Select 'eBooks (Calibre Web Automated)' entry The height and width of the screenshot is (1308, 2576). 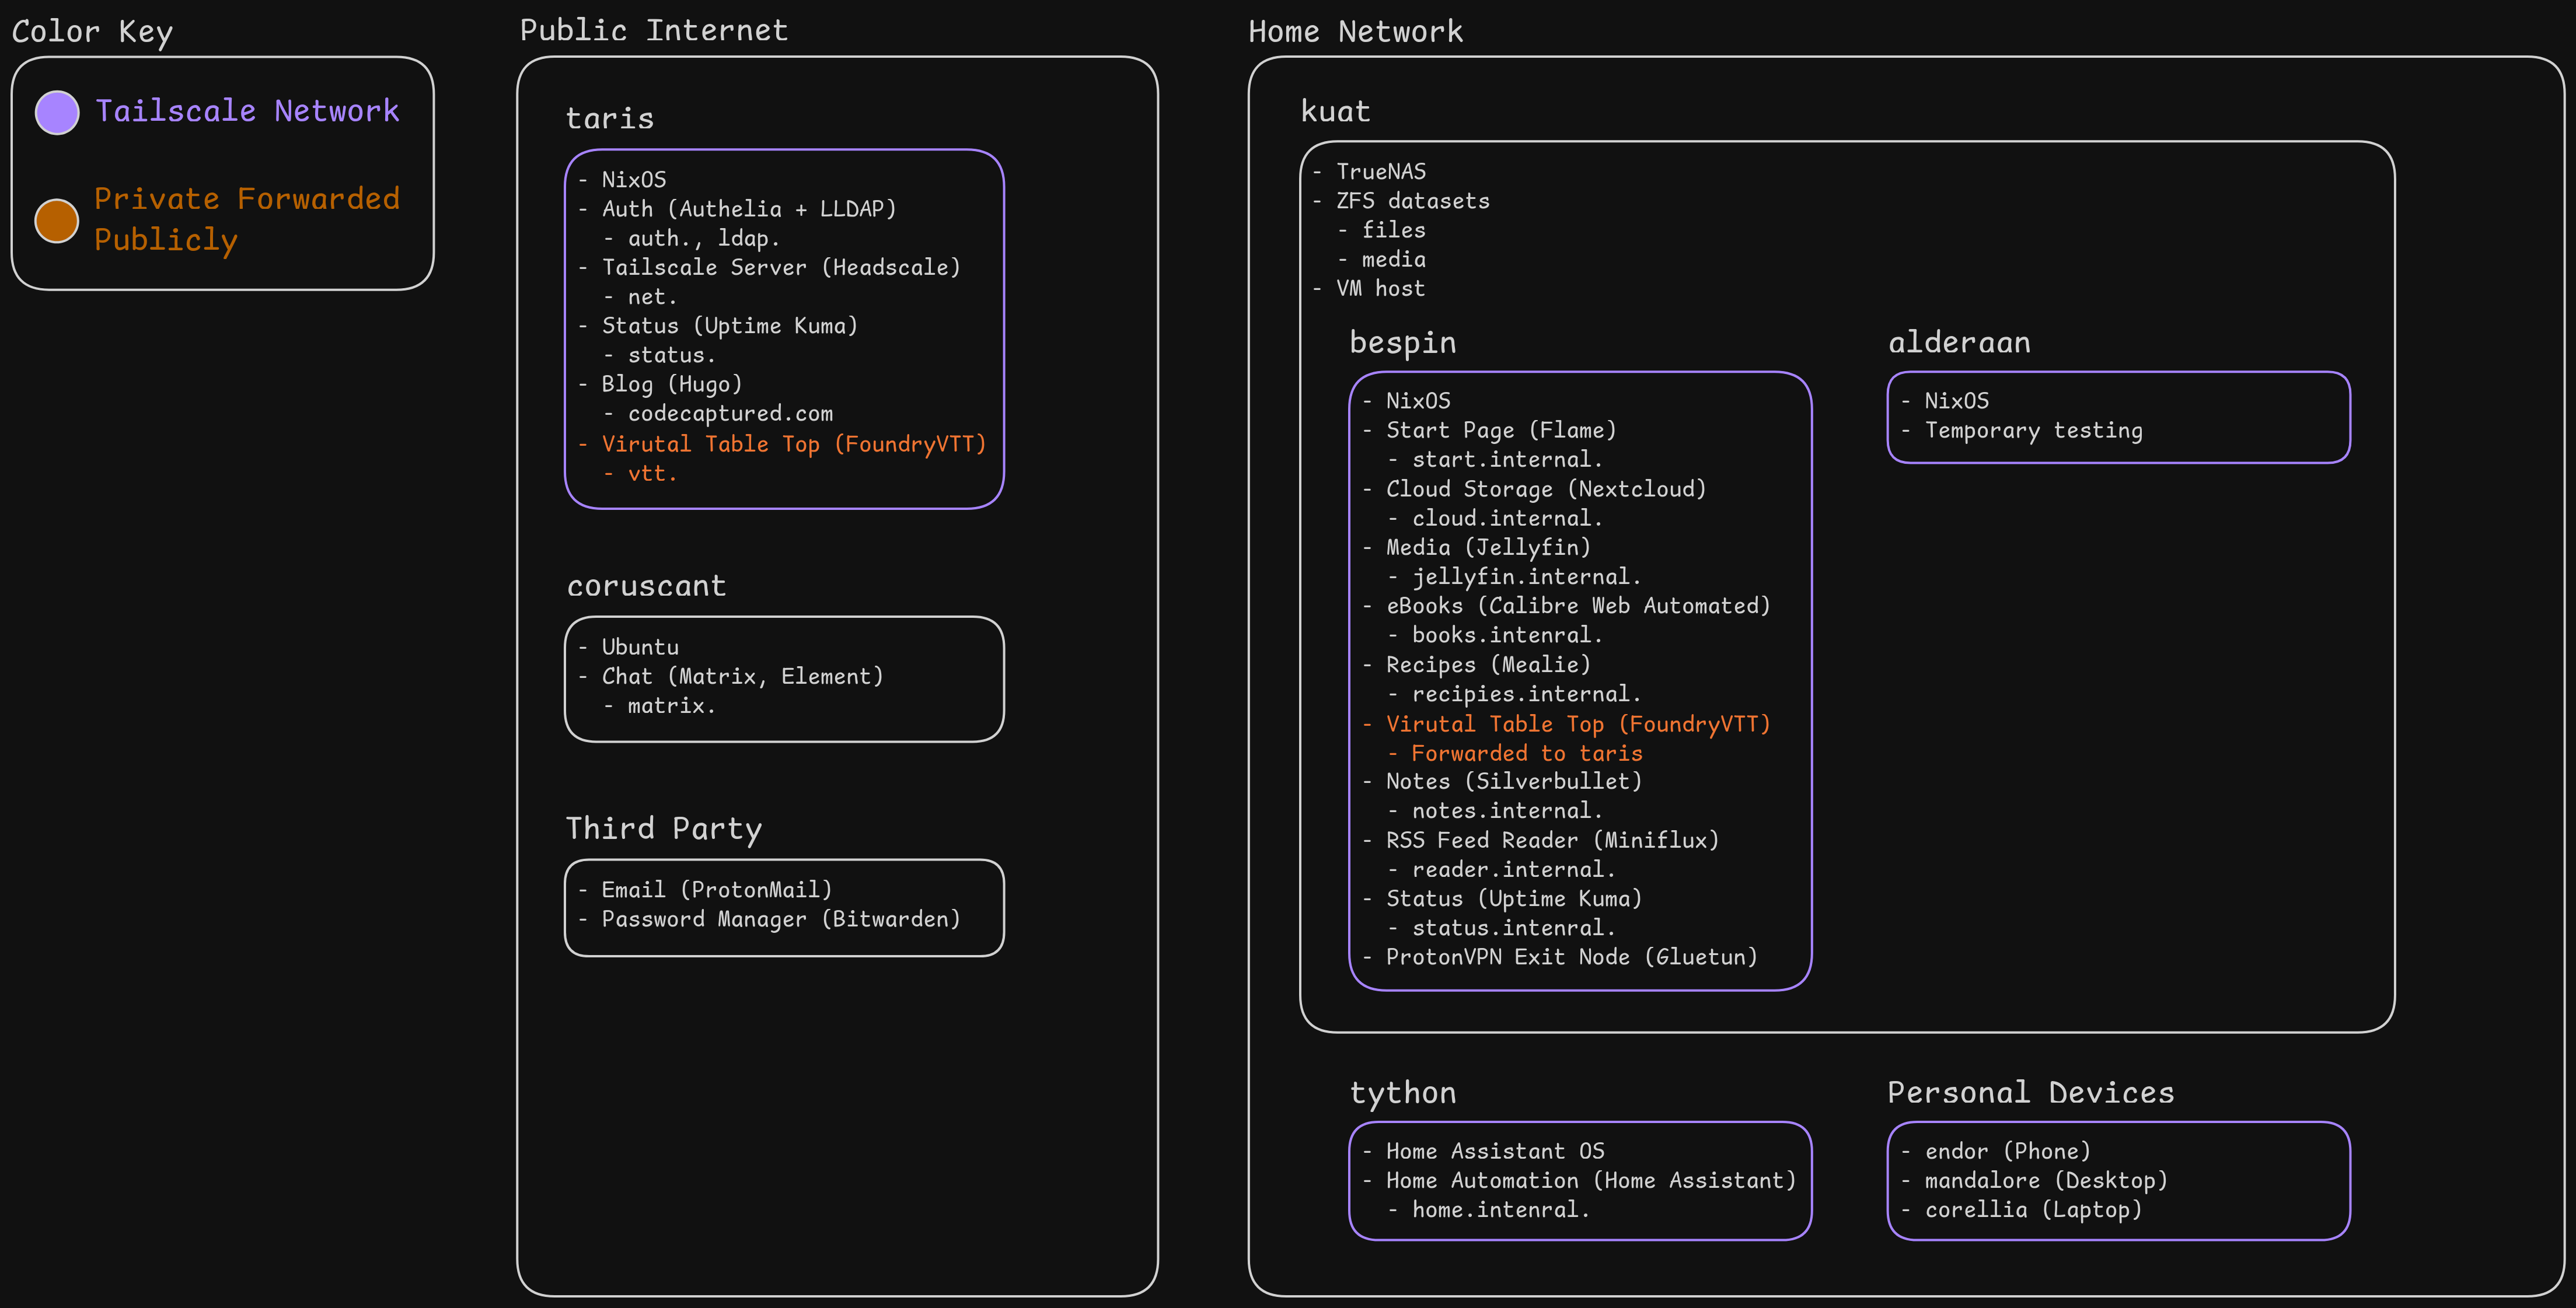[1578, 606]
